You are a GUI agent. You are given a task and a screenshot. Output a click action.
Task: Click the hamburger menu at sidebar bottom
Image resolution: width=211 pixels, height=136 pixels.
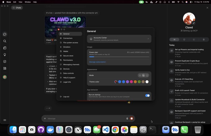point(5,120)
